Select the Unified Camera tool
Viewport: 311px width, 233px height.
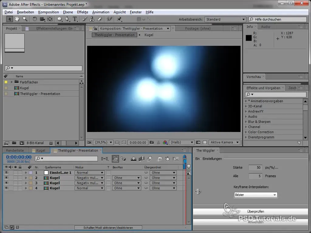pos(42,19)
